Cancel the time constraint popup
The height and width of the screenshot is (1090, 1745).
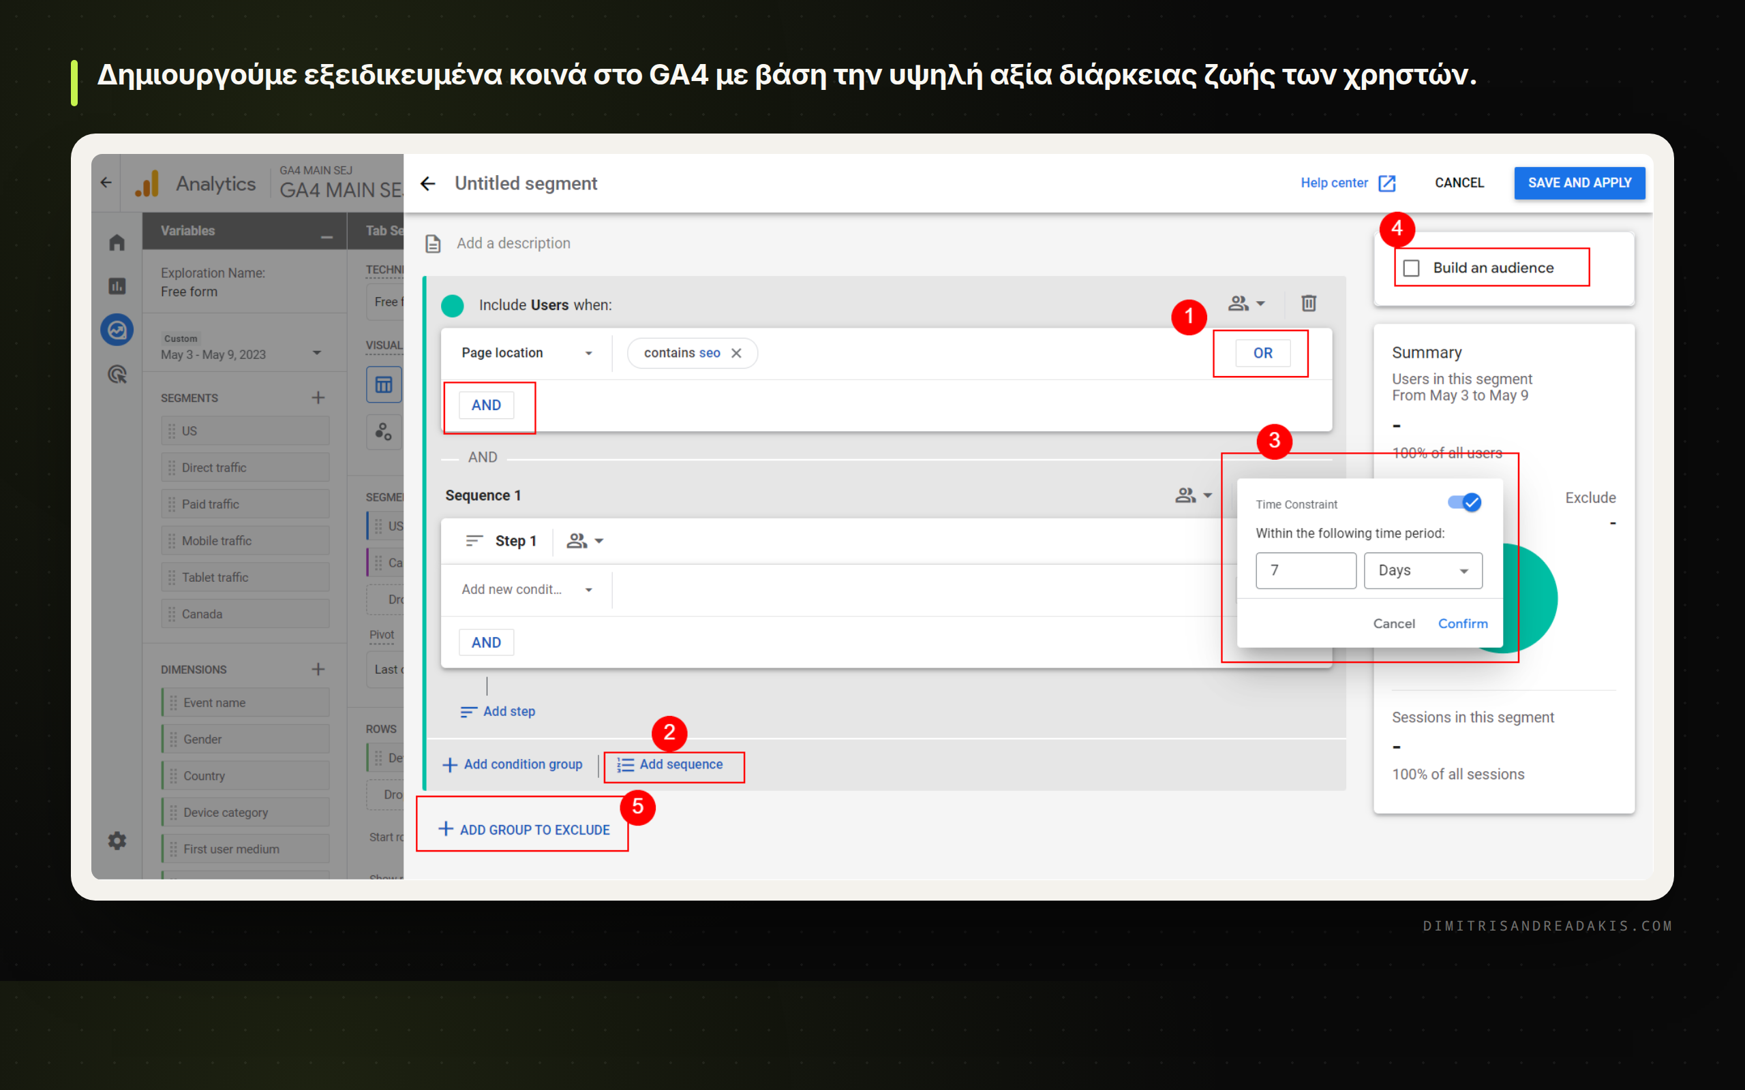tap(1393, 623)
